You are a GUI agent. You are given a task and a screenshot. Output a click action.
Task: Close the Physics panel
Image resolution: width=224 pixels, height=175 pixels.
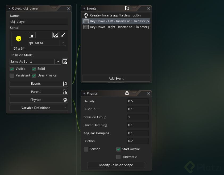click(x=148, y=93)
